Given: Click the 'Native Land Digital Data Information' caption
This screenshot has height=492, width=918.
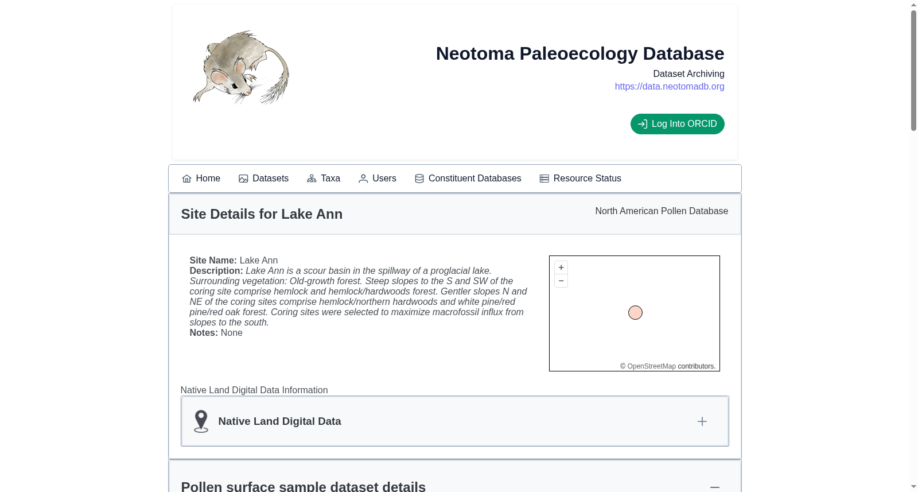Looking at the screenshot, I should coord(254,390).
